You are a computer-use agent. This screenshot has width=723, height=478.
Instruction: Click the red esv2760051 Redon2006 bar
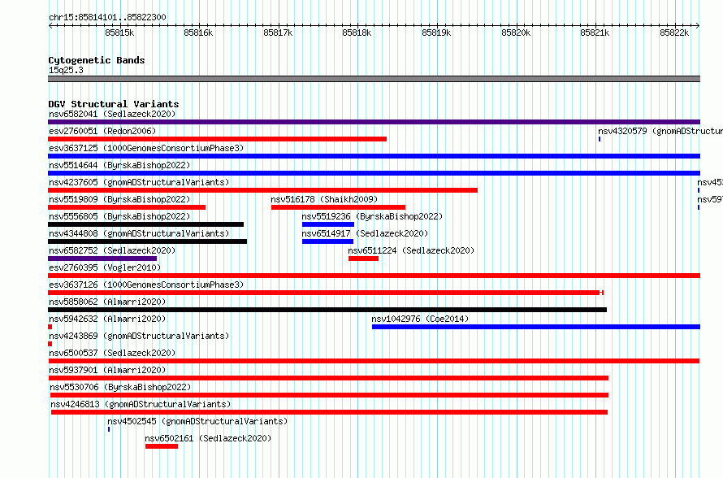click(x=217, y=139)
